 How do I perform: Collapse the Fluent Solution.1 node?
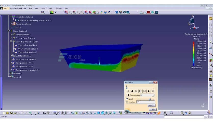pyautogui.click(x=9, y=31)
